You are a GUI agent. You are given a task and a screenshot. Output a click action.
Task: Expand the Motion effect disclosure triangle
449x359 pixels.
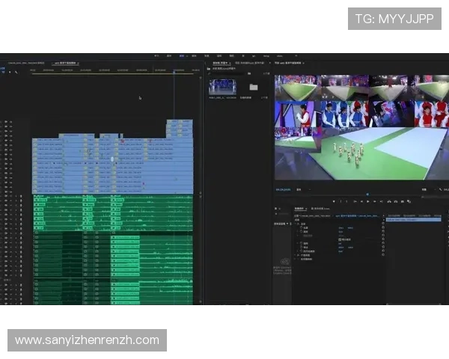296,222
